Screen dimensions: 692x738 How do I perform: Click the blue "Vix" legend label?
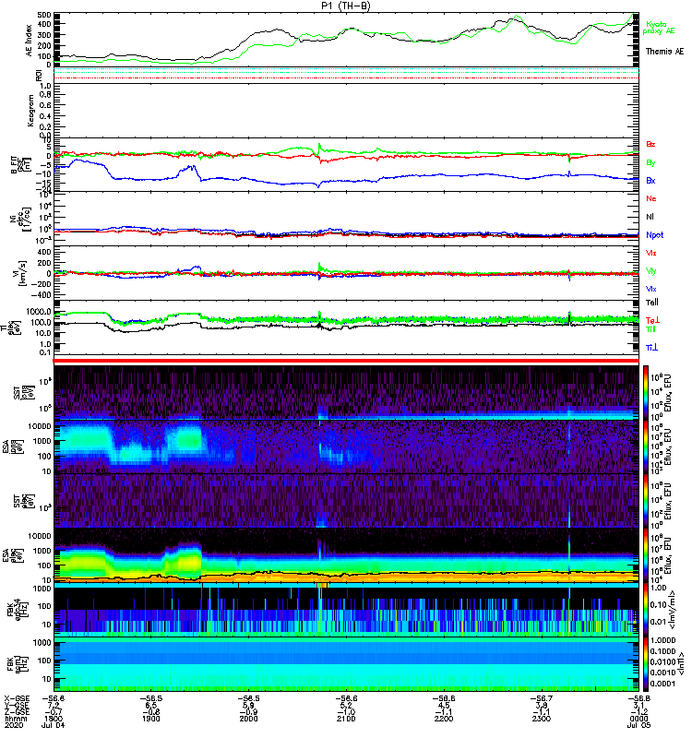[650, 289]
